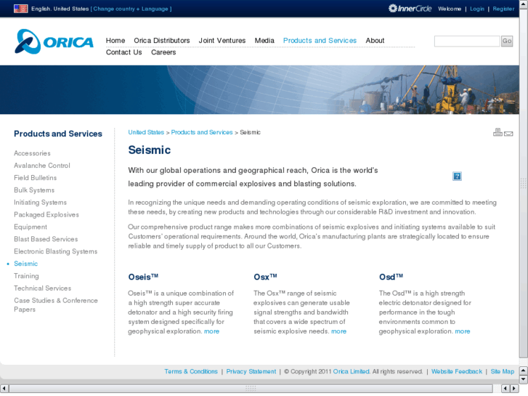Click the Products and Services sidebar heading

(x=58, y=134)
